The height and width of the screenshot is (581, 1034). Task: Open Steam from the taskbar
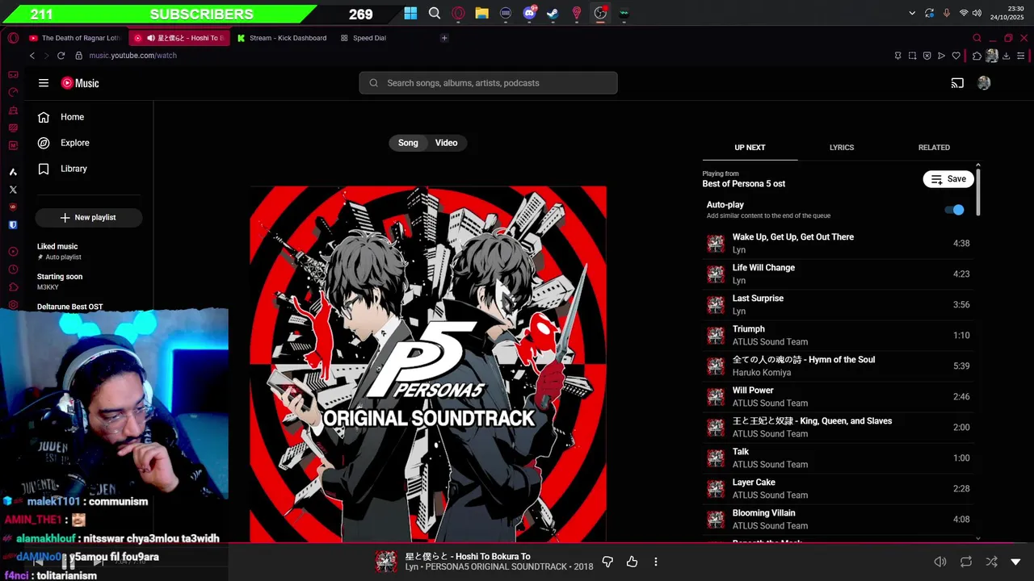[x=553, y=13]
